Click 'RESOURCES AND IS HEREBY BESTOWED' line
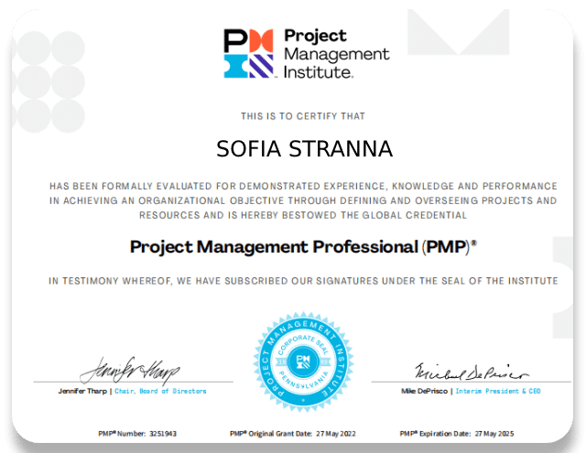This screenshot has height=453, width=586. tap(303, 215)
